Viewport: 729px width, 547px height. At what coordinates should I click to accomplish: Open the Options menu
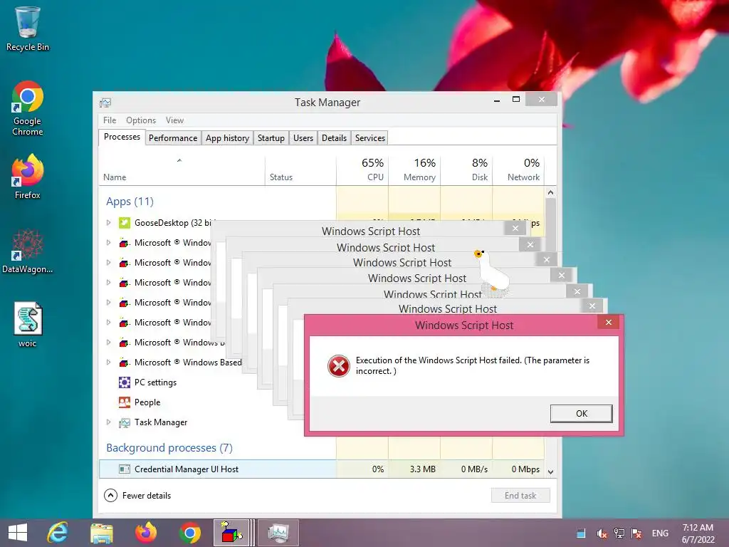coord(141,120)
